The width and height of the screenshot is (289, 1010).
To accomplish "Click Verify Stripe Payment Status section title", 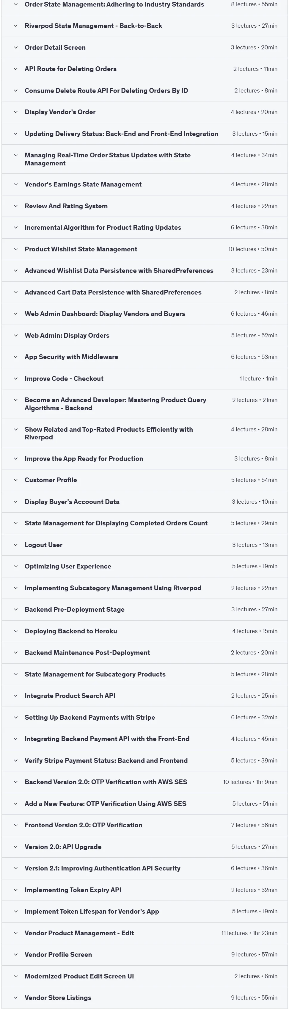I will coord(106,760).
